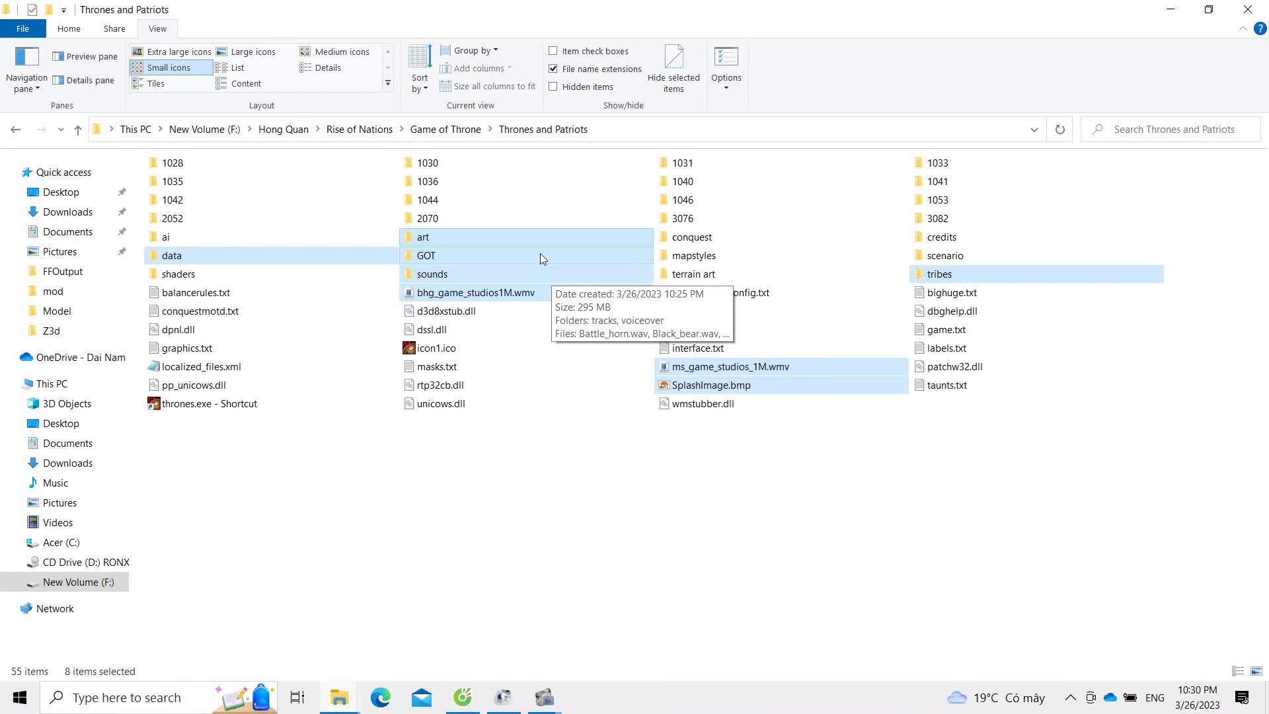Open the Group by dropdown
This screenshot has height=714, width=1269.
469,50
